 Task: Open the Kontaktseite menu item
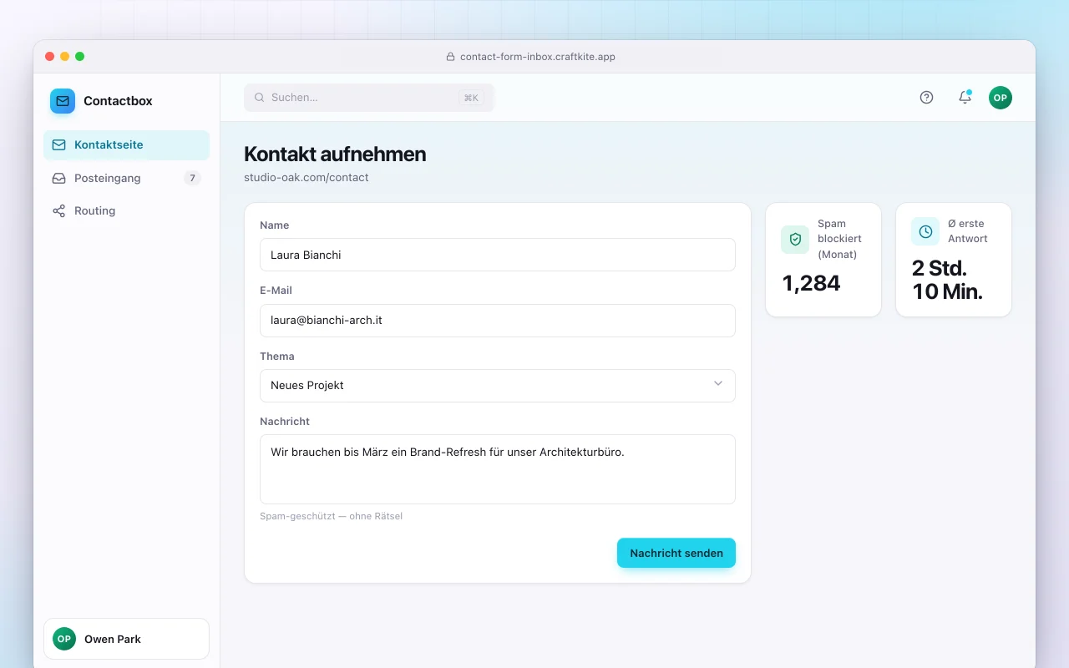coord(126,145)
